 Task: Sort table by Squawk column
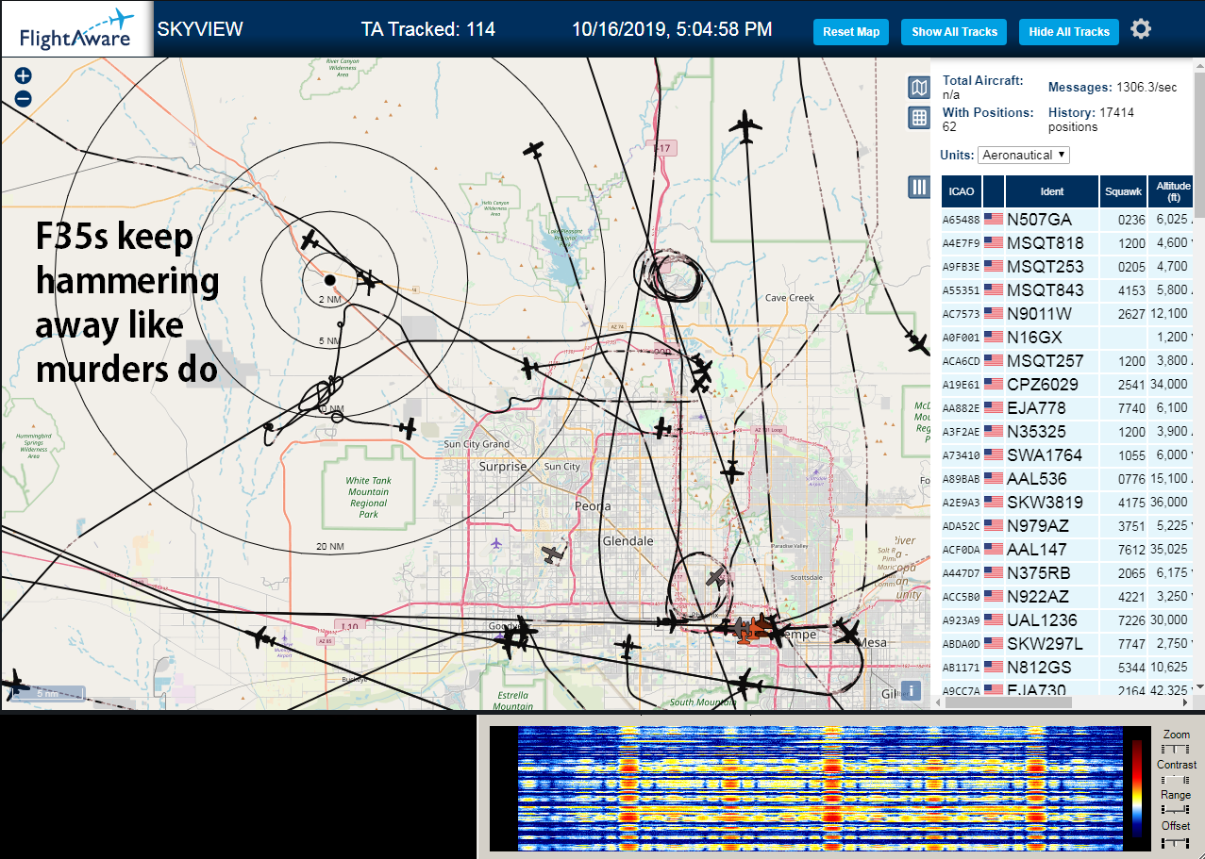[1124, 191]
